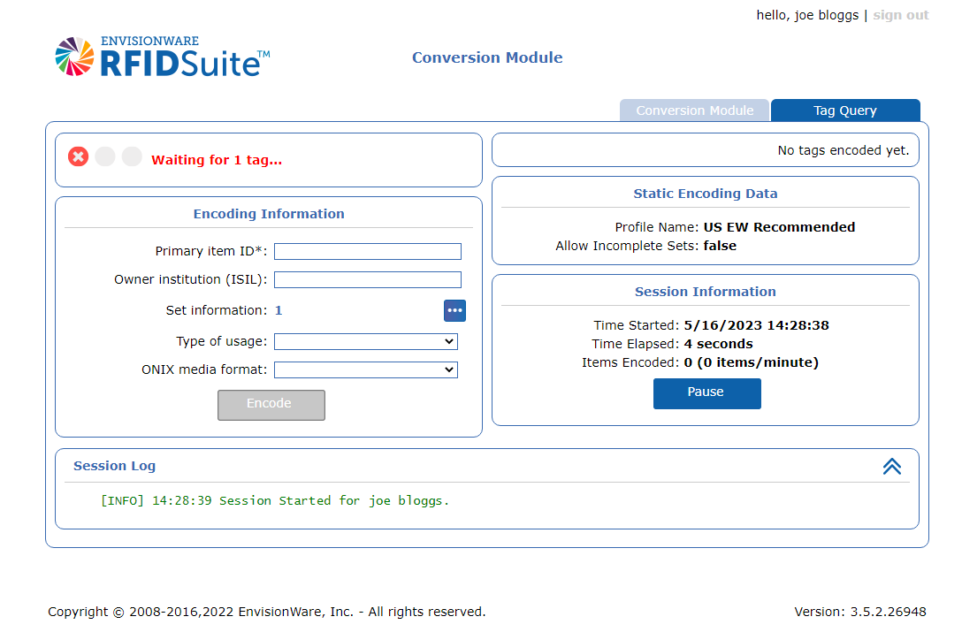Click the 'Encoding Information' heading
Image resolution: width=962 pixels, height=632 pixels.
pyautogui.click(x=269, y=214)
